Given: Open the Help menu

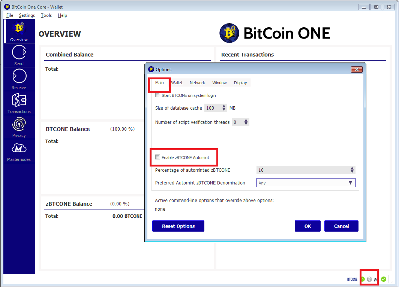Looking at the screenshot, I should pyautogui.click(x=62, y=15).
